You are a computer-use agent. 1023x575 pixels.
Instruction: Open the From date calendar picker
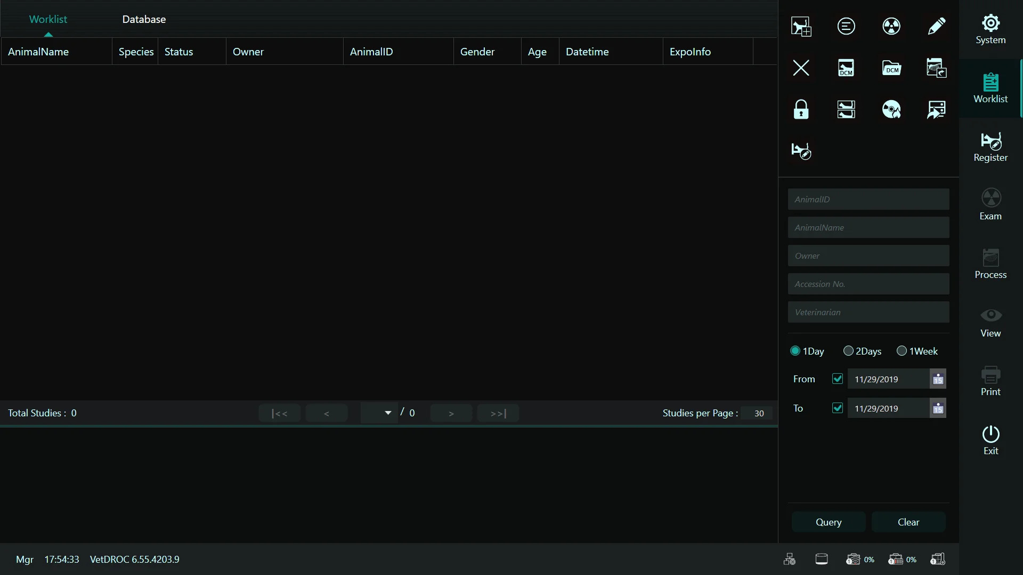(x=938, y=379)
